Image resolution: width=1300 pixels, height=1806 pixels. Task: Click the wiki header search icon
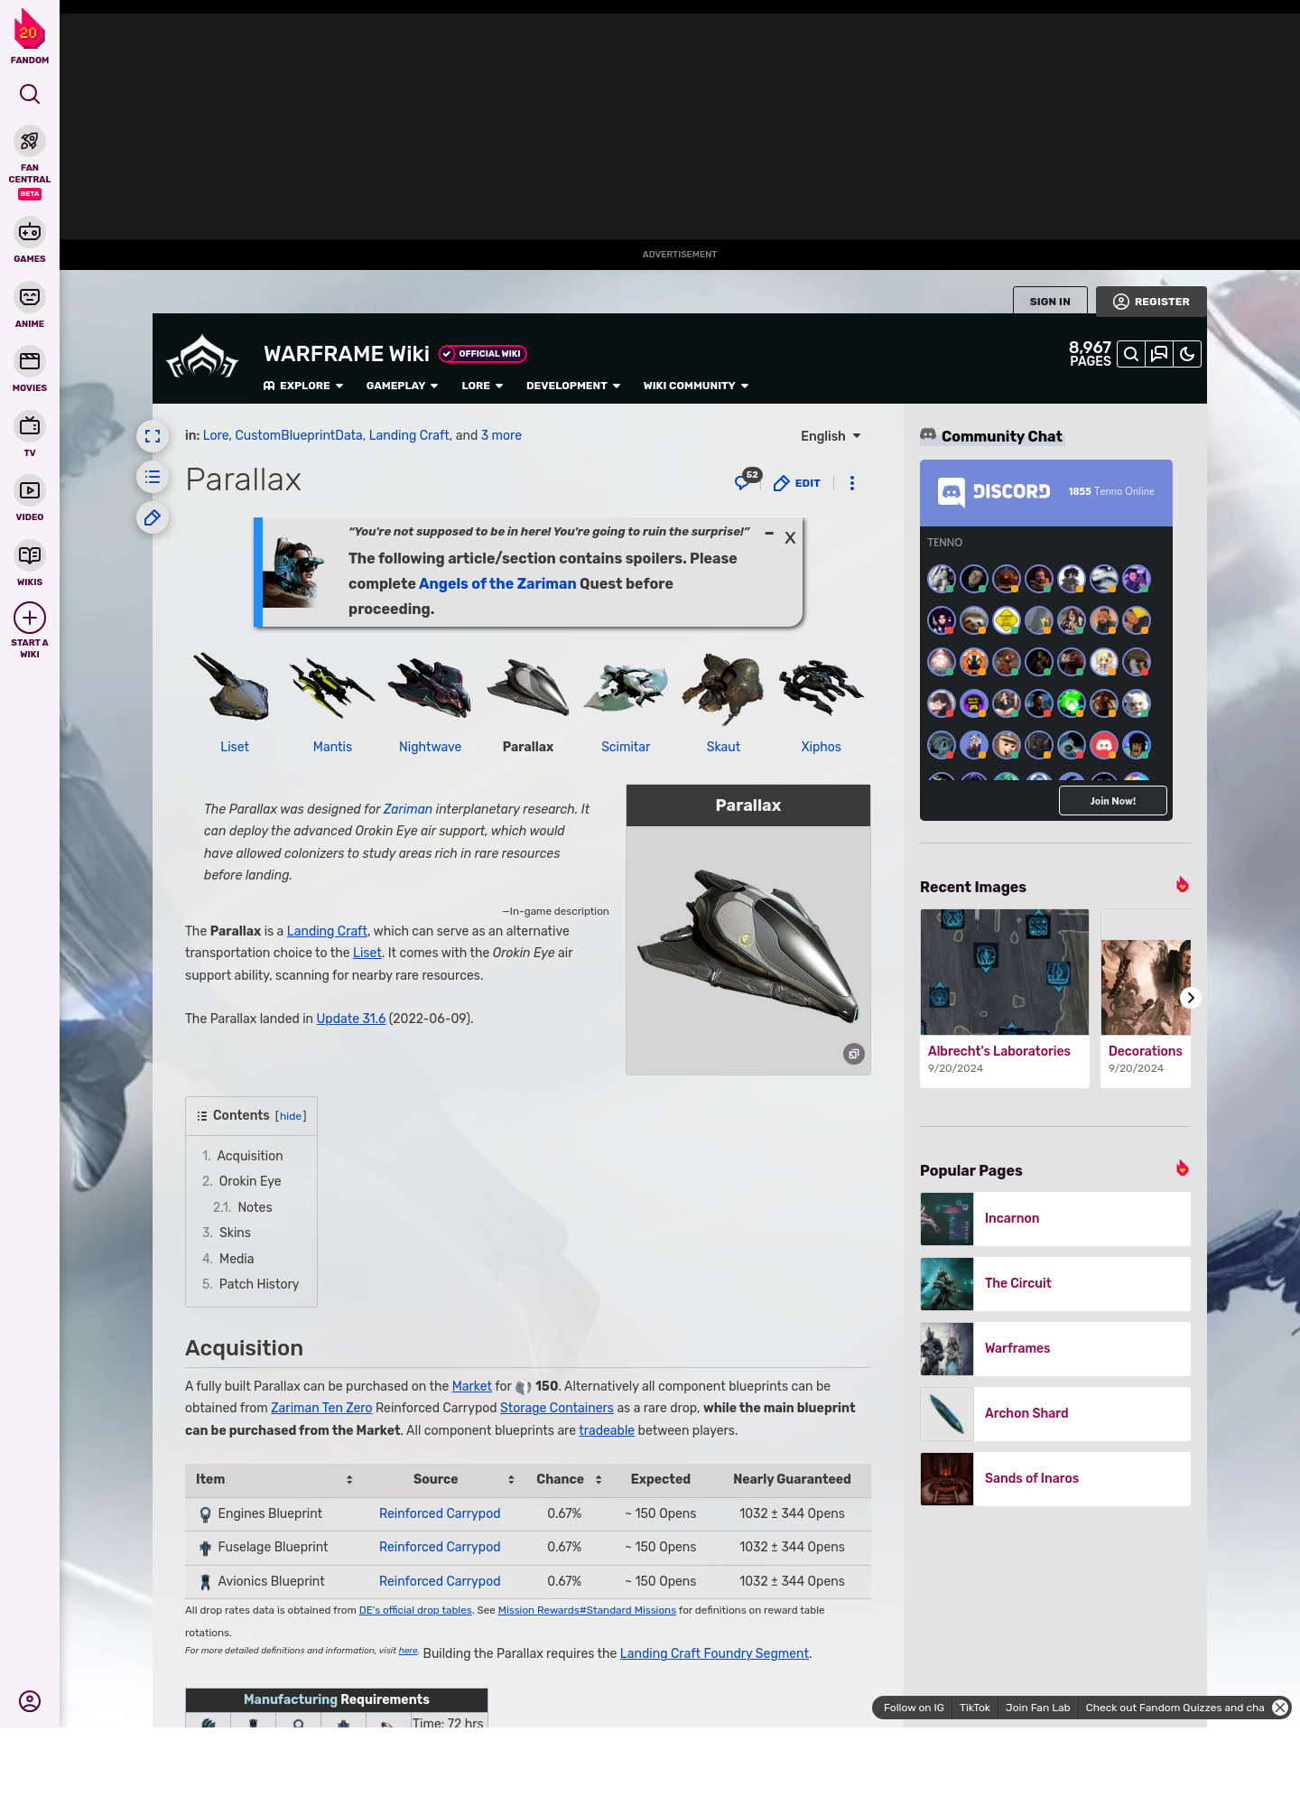click(x=1131, y=354)
